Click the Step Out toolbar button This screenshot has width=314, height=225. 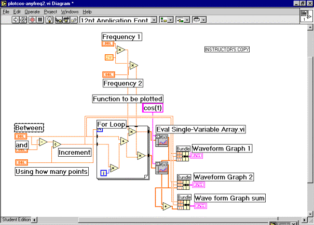74,20
